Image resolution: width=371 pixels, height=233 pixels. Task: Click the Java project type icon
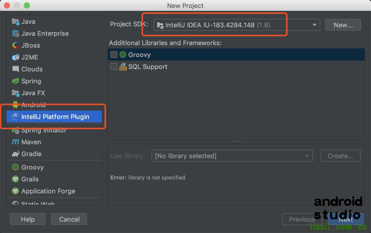tap(15, 22)
